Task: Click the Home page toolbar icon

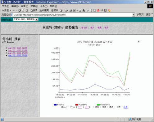Action: pos(27,11)
